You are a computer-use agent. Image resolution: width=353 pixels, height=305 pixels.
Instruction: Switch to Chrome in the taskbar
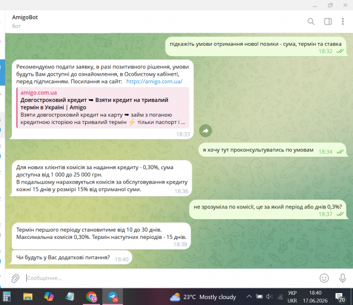pyautogui.click(x=91, y=297)
